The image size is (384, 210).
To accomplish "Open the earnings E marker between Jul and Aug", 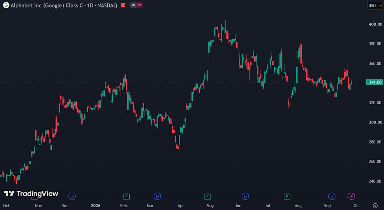I will (x=287, y=196).
